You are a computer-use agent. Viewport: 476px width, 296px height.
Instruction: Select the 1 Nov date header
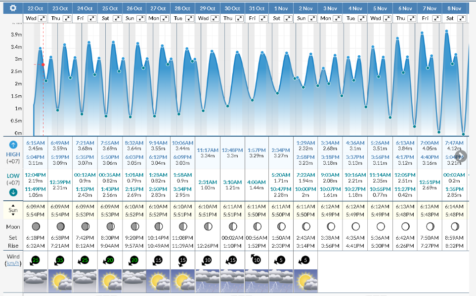pos(282,8)
